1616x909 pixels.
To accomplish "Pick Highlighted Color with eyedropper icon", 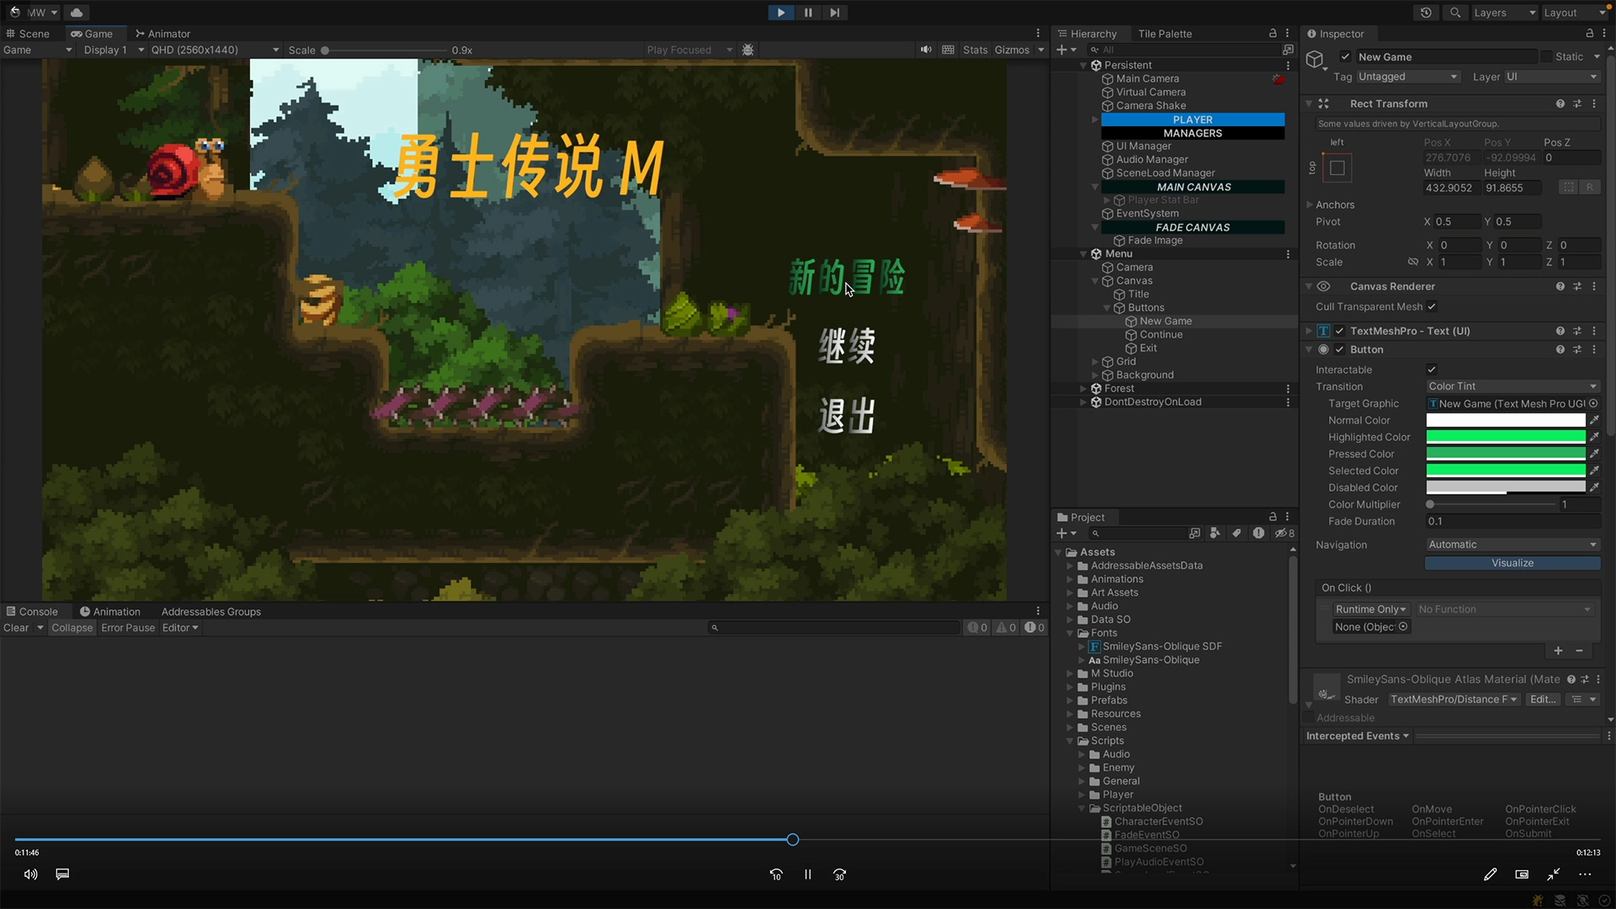I will [1594, 437].
